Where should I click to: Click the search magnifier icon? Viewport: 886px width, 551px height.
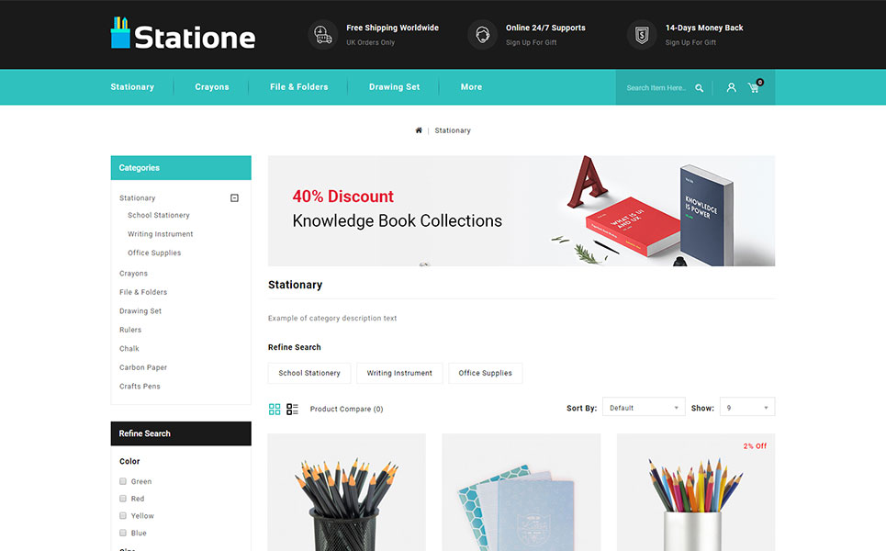pyautogui.click(x=699, y=88)
